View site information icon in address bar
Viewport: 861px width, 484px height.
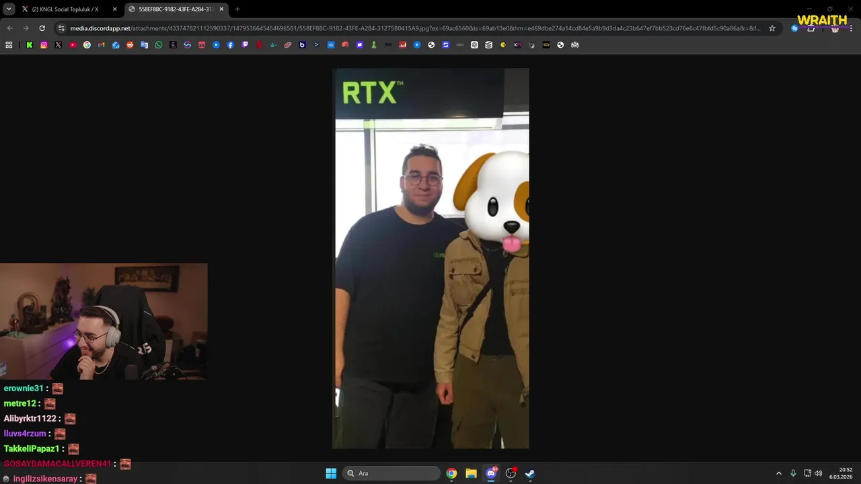pos(61,28)
